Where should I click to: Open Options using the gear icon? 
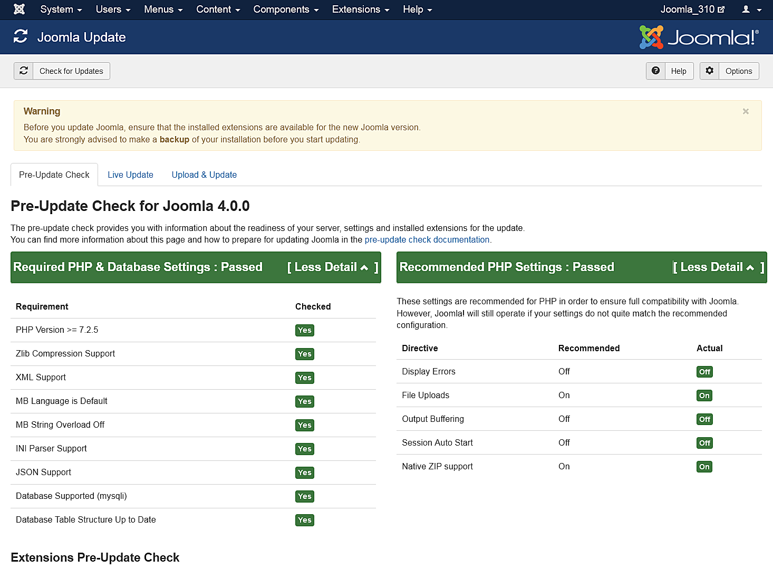(x=709, y=71)
